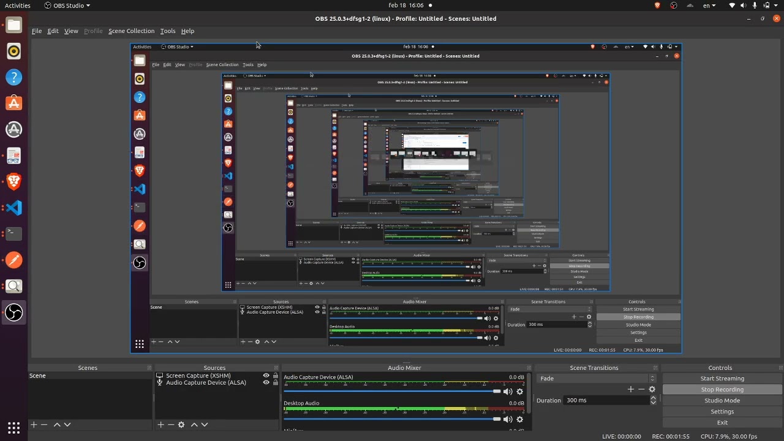Toggle lock on Screen Capture (XSHM) source
Screen dimensions: 784x441
276,376
